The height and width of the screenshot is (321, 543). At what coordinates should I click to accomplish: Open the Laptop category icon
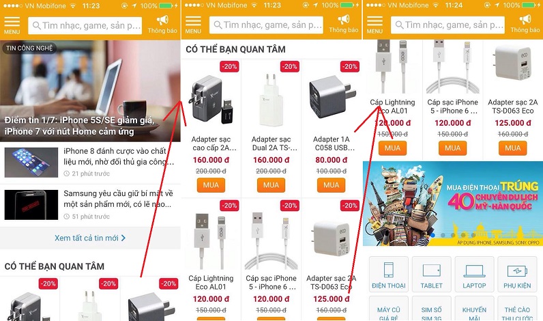point(474,274)
